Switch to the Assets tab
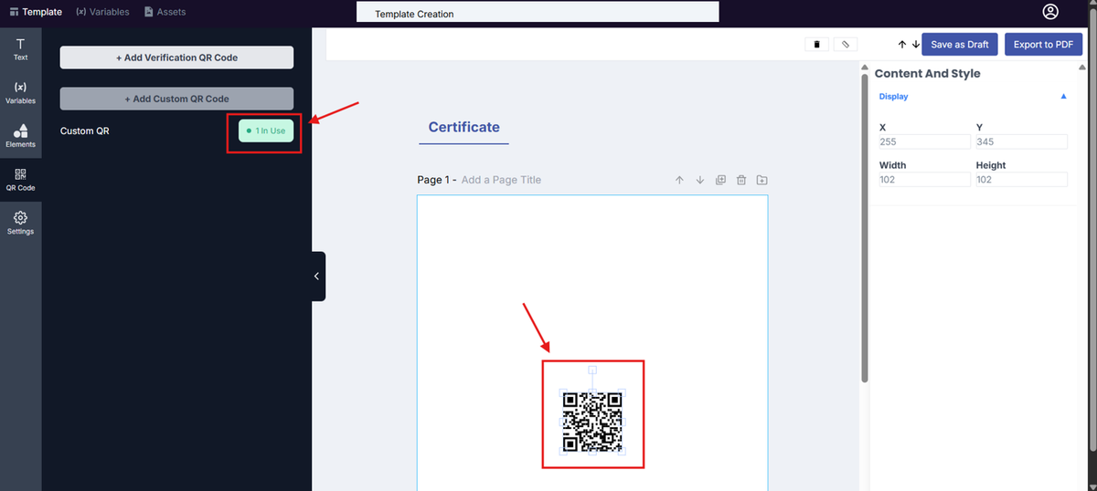Viewport: 1097px width, 491px height. point(165,12)
